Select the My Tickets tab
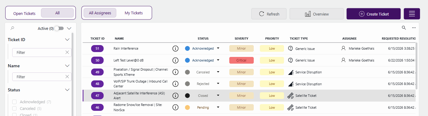This screenshot has width=428, height=116. (134, 13)
